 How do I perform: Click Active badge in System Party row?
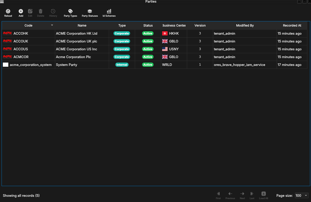(148, 65)
